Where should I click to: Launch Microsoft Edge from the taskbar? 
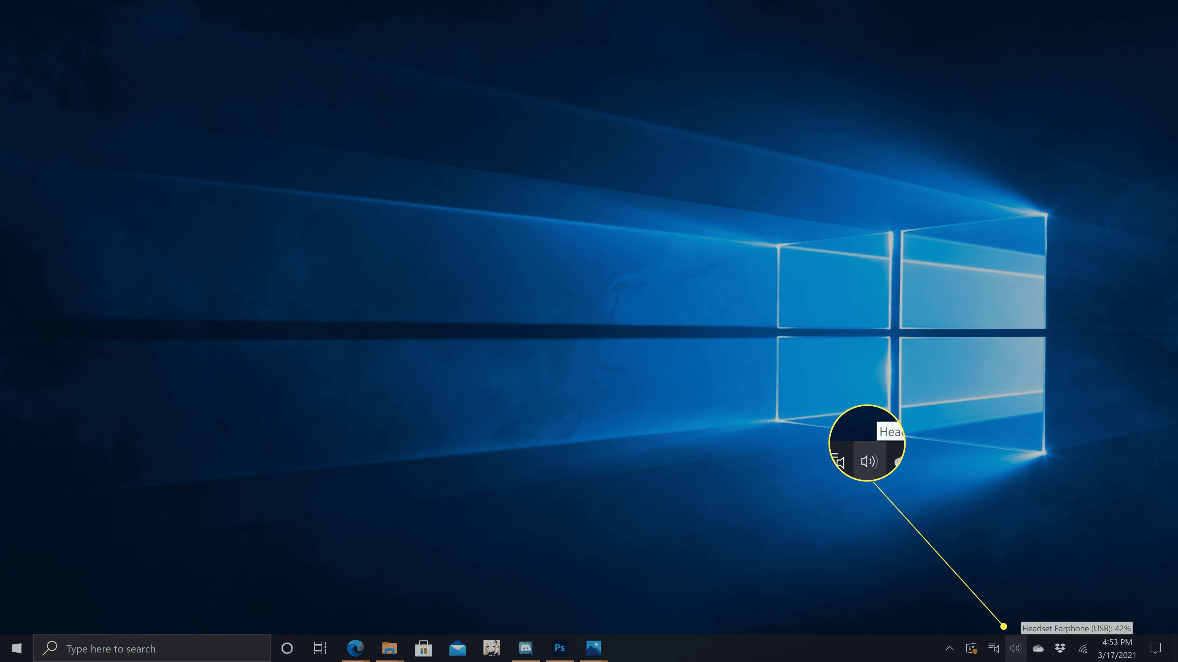click(355, 648)
